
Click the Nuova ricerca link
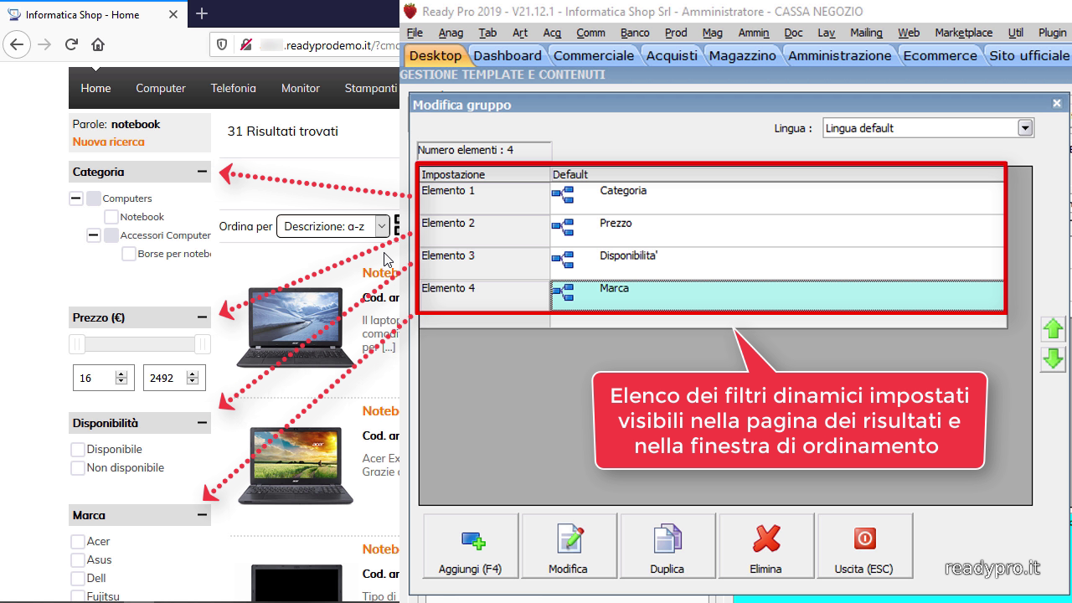click(x=108, y=142)
